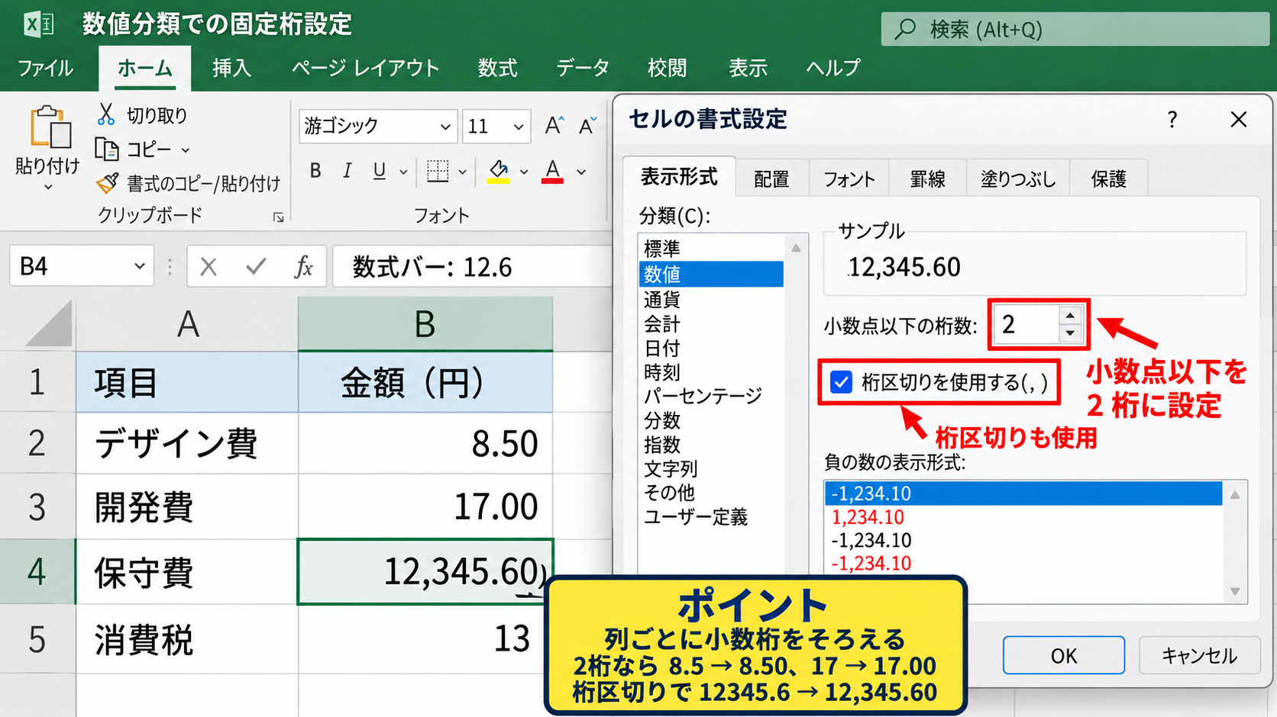Switch to the データ ribbon tab
The image size is (1277, 717).
(582, 68)
